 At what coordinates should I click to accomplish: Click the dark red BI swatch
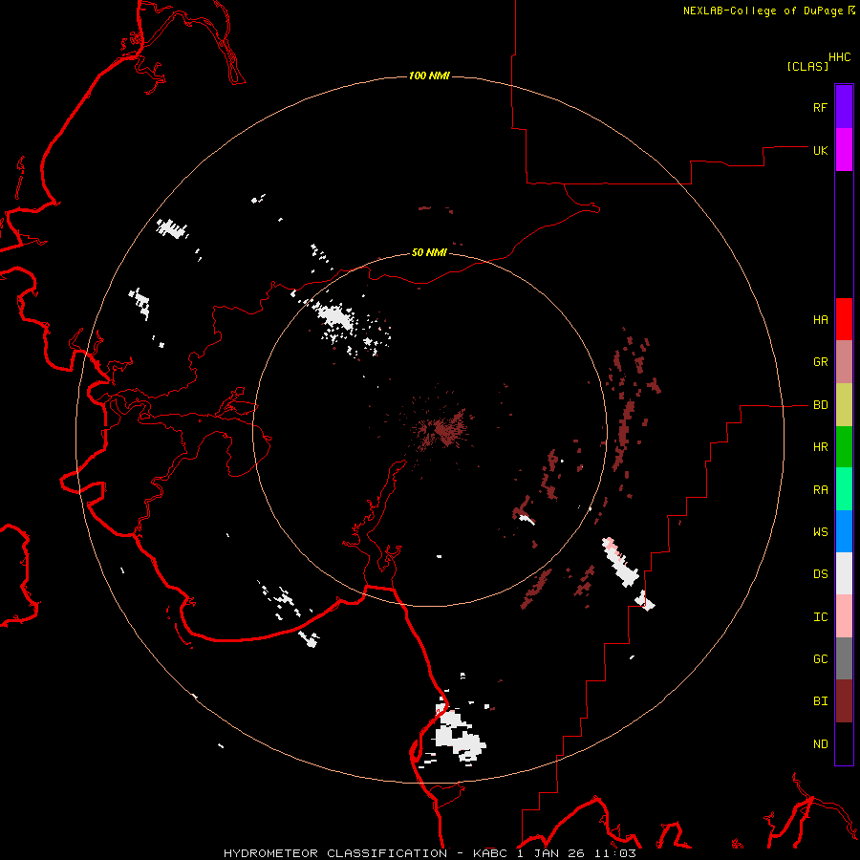point(844,701)
